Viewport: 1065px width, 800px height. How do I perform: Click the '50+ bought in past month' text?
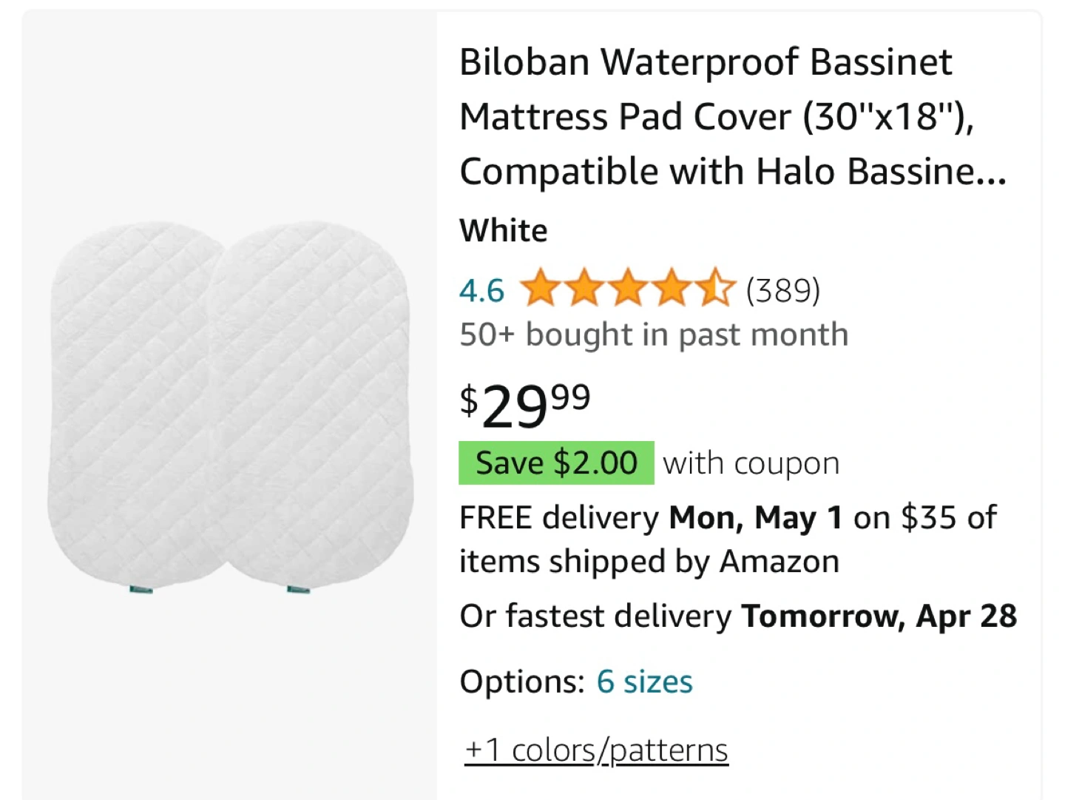coord(654,335)
